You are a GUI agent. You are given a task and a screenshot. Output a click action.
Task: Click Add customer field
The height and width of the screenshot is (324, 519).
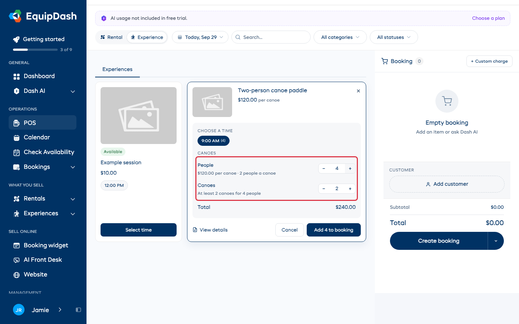[447, 184]
